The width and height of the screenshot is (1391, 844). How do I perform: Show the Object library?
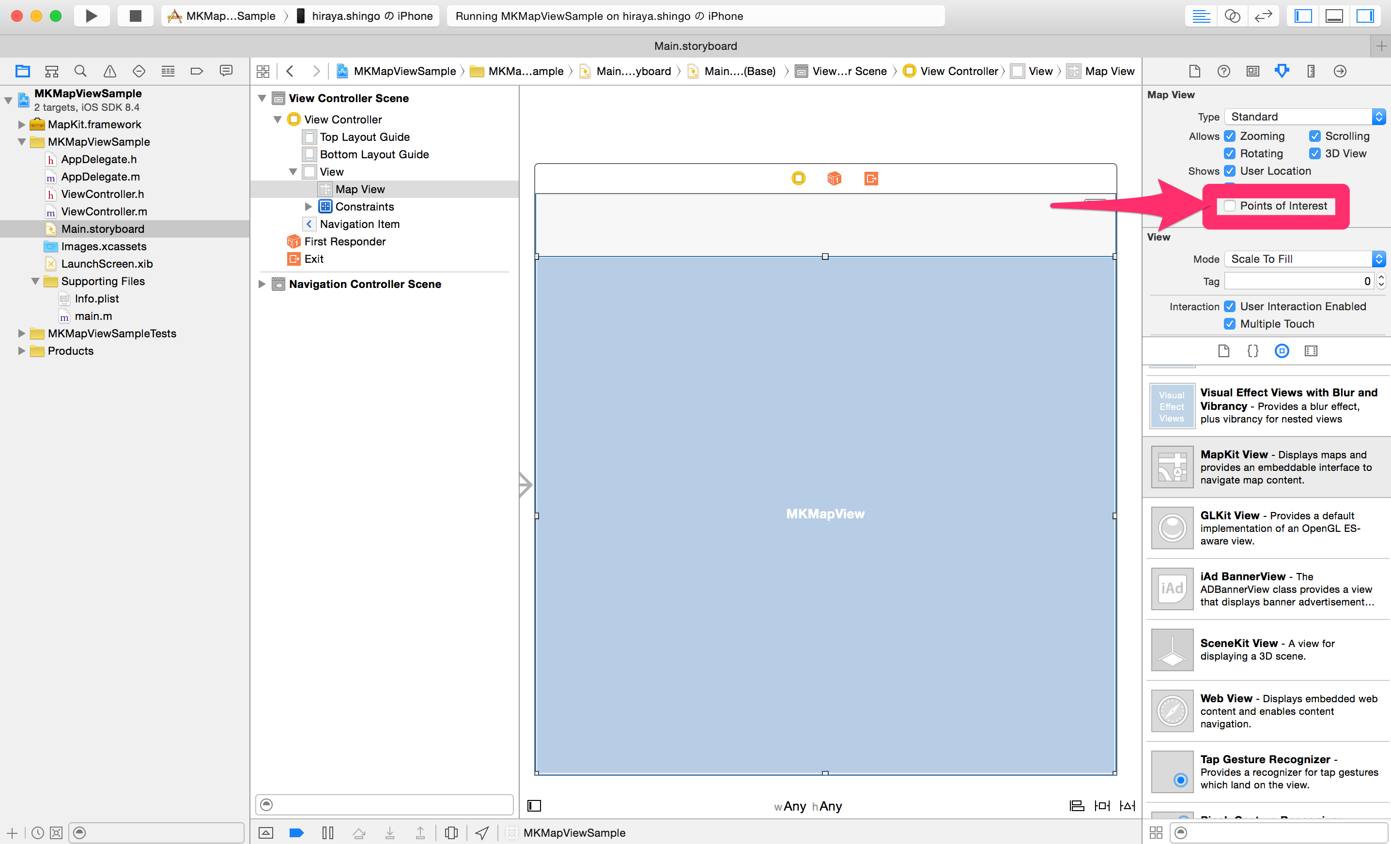click(x=1282, y=351)
